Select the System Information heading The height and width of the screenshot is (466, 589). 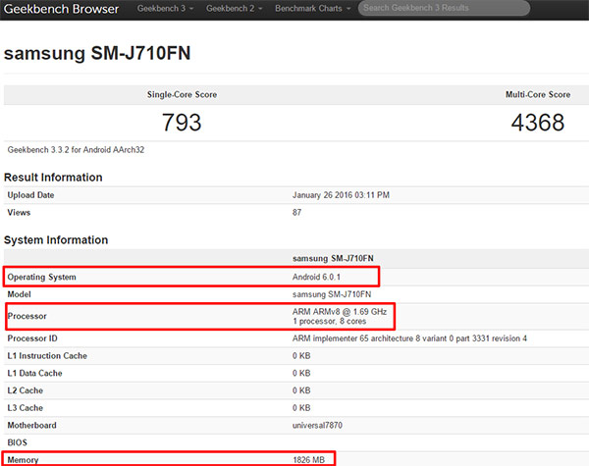coord(56,240)
